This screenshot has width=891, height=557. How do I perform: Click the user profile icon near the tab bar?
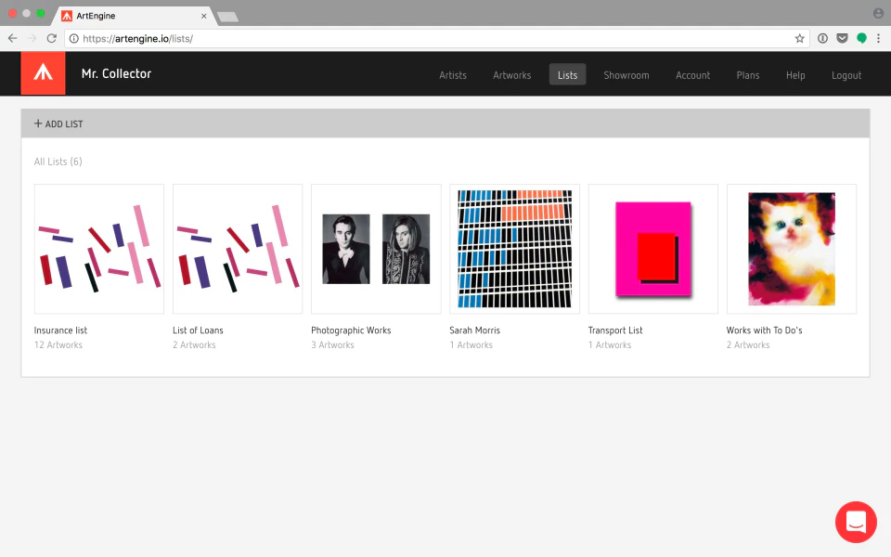point(879,13)
